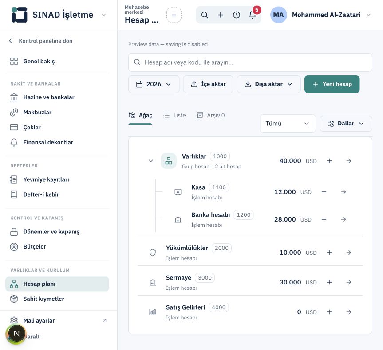Expand the Dışa aktar dropdown

(x=268, y=84)
